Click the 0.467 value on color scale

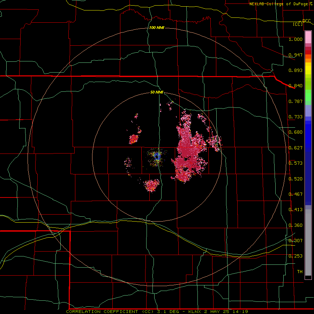tap(296, 194)
